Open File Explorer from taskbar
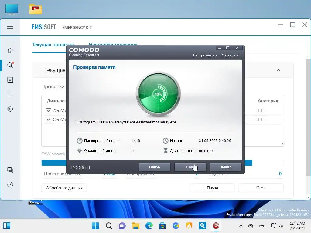The width and height of the screenshot is (311, 233). click(136, 226)
